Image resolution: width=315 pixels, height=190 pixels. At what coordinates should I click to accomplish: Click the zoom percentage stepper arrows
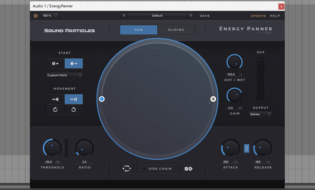[x=56, y=15]
